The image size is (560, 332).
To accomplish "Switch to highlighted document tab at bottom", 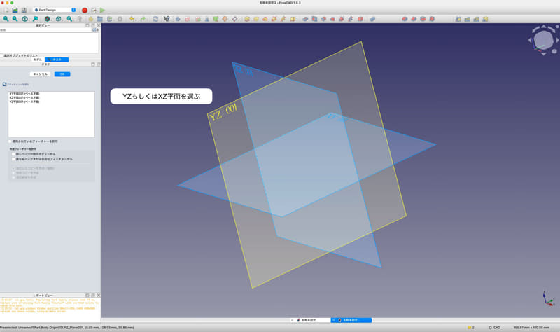I will [351, 320].
